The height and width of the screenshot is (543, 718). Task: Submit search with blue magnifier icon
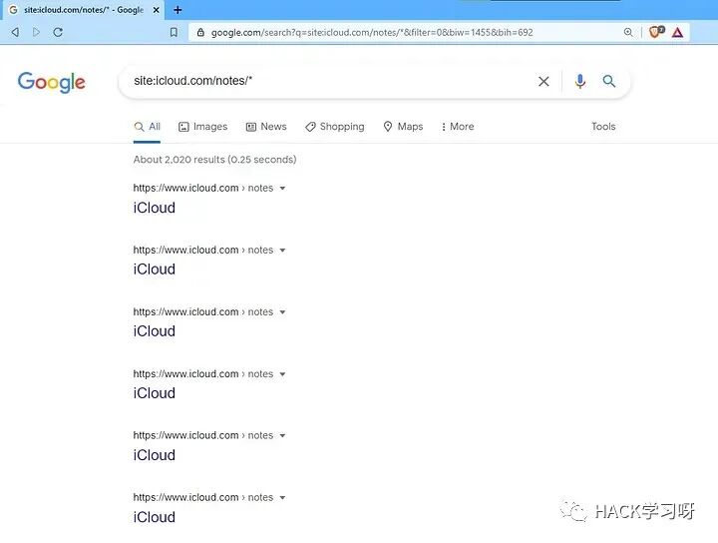(x=608, y=81)
